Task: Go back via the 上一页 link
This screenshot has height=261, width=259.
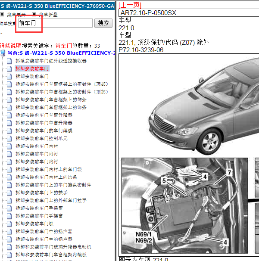Action: (x=130, y=5)
